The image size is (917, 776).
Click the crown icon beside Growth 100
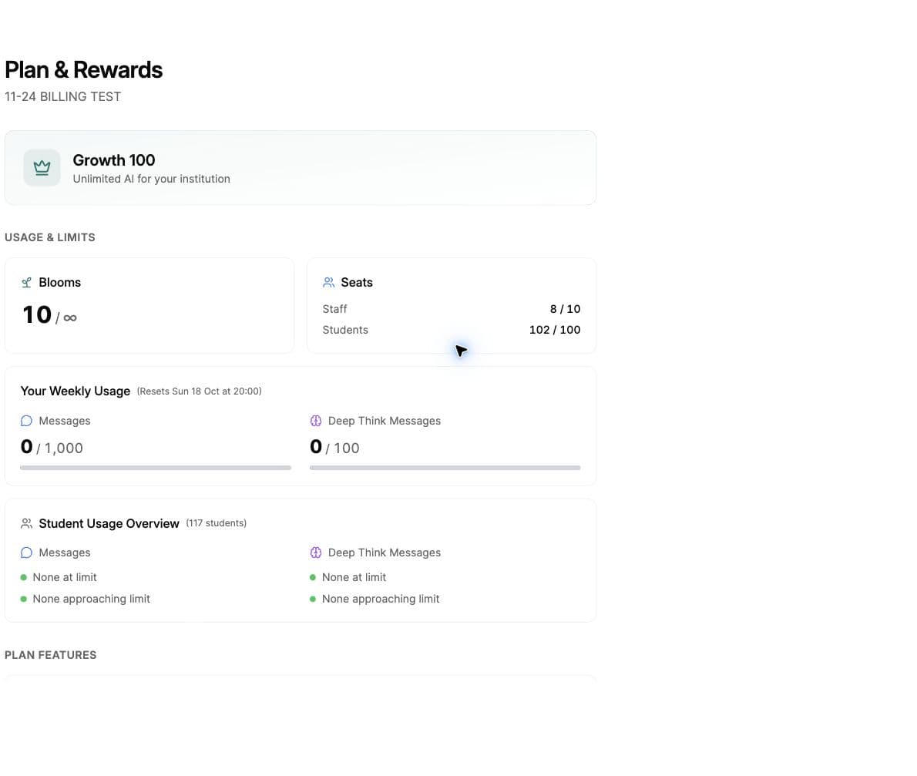click(42, 168)
